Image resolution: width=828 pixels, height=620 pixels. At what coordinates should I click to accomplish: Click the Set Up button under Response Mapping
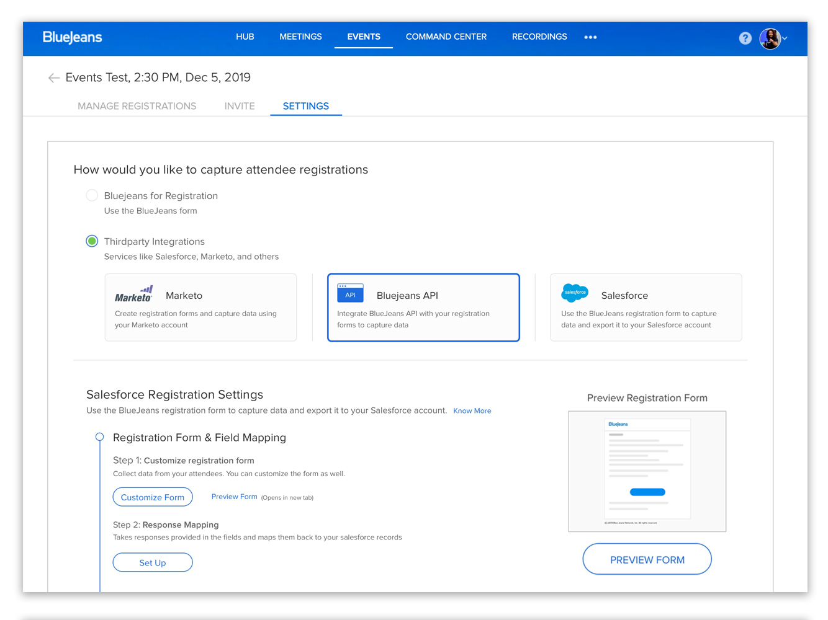(x=152, y=562)
